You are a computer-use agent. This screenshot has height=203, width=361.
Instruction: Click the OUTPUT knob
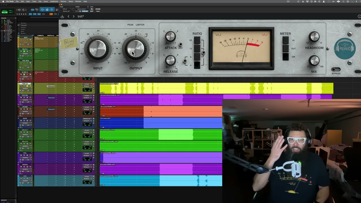(x=136, y=48)
